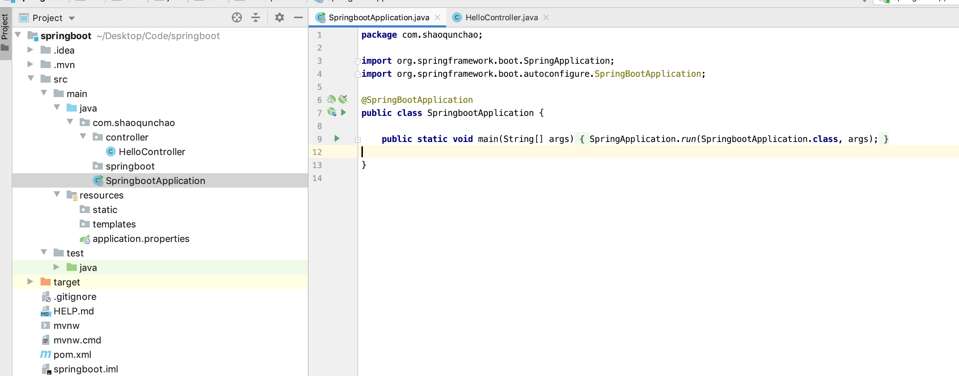
Task: Open Project panel settings gear
Action: [279, 17]
